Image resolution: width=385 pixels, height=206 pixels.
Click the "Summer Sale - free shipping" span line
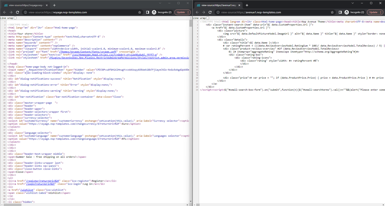[x=47, y=157]
